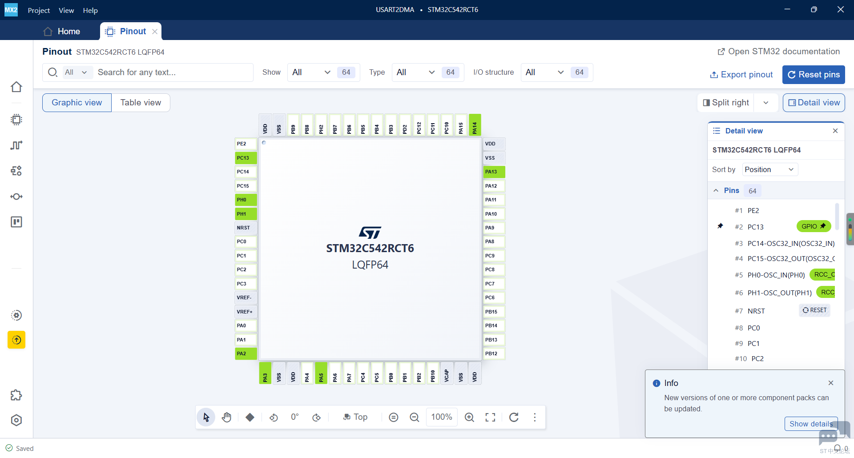Open the Project menu
The width and height of the screenshot is (854, 458).
tap(39, 10)
